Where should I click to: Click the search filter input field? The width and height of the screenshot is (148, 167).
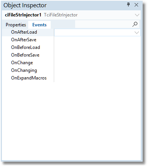pyautogui.click(x=103, y=24)
